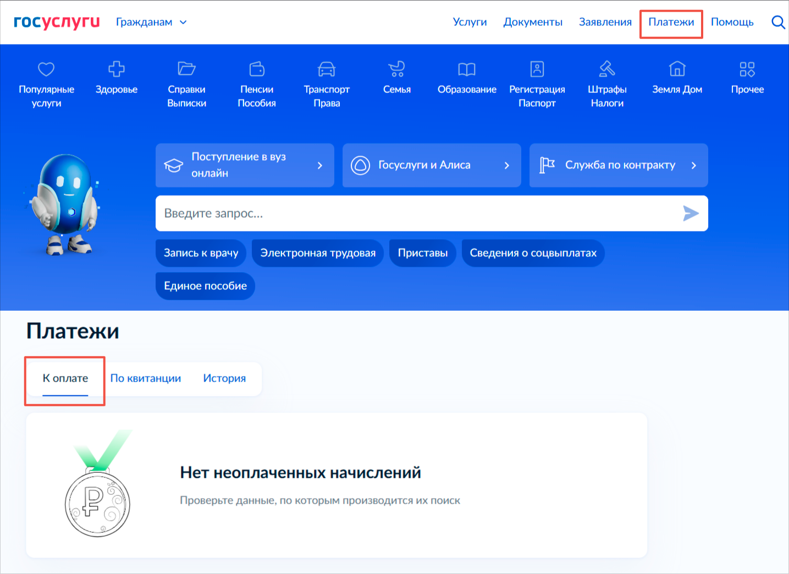
Task: Open the Госуслуги и Алиса banner
Action: click(x=432, y=165)
